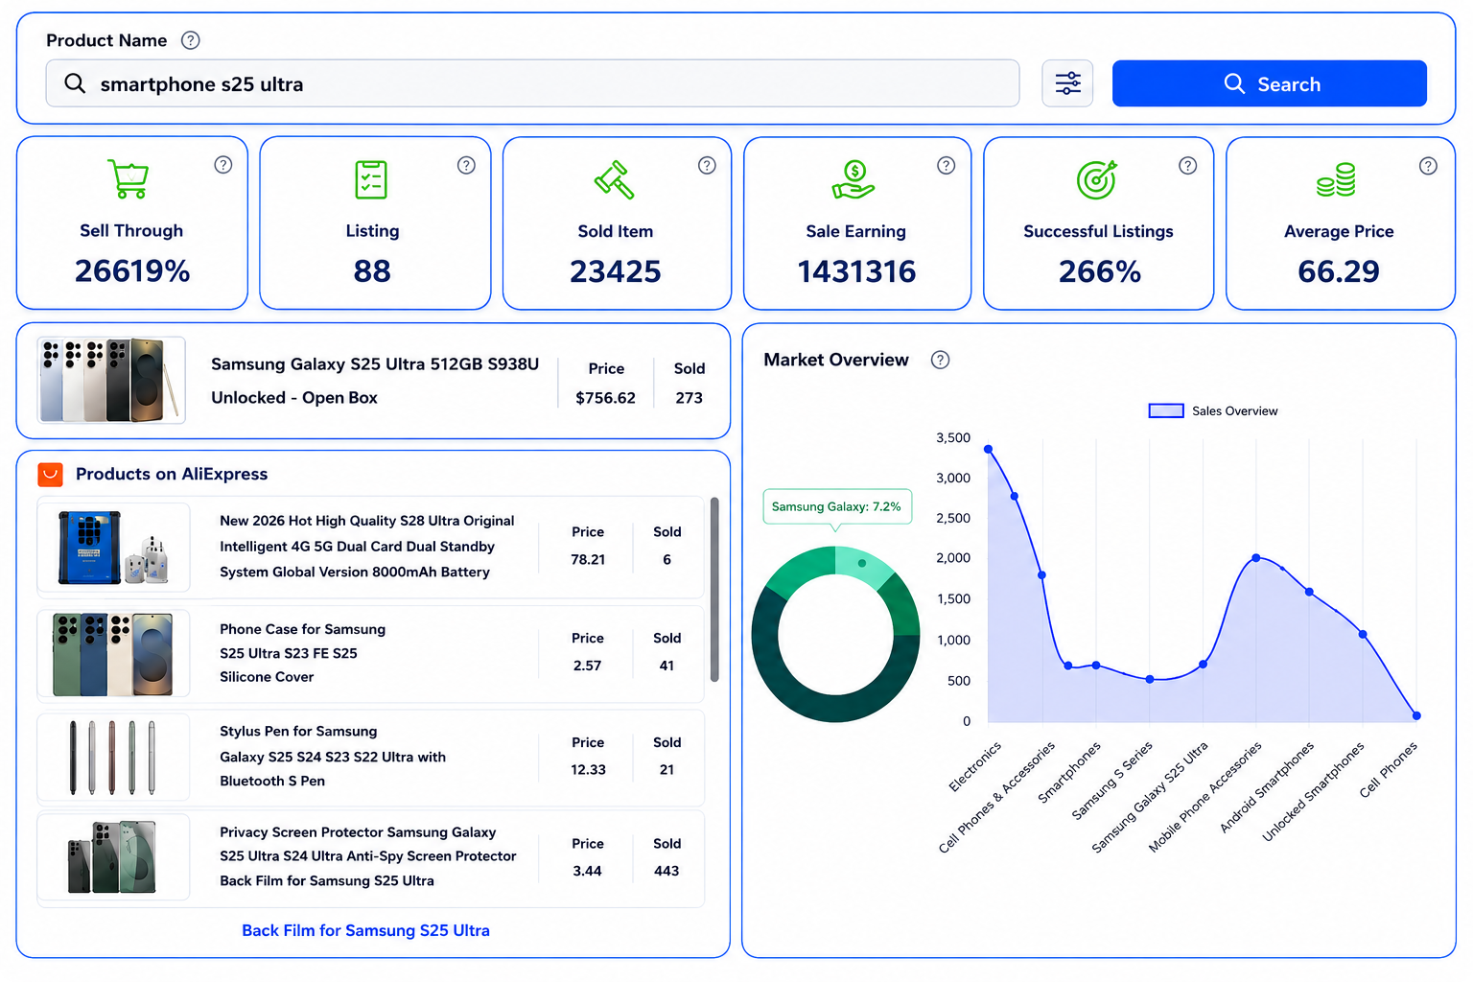1473x982 pixels.
Task: Click the Sale Earning hand-with-coin icon
Action: point(853,179)
